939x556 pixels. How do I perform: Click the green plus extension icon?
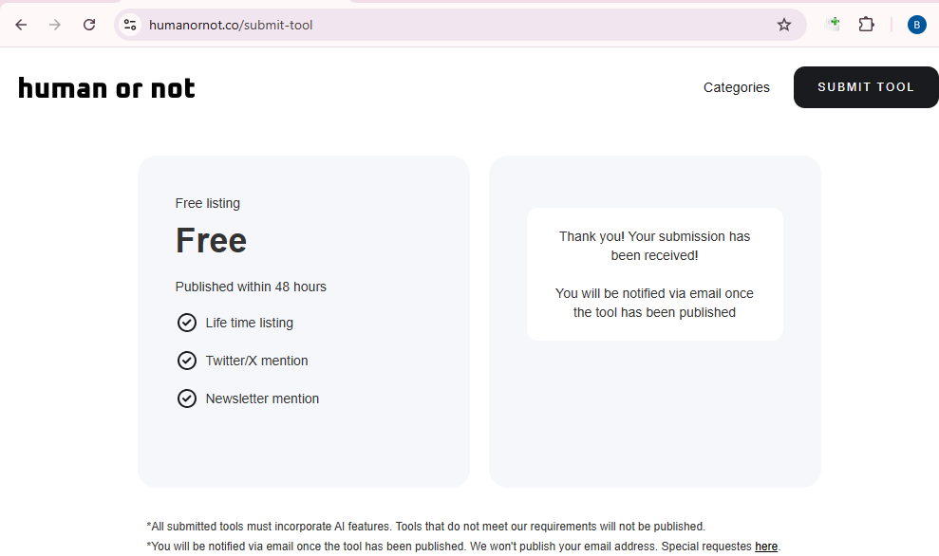[833, 25]
